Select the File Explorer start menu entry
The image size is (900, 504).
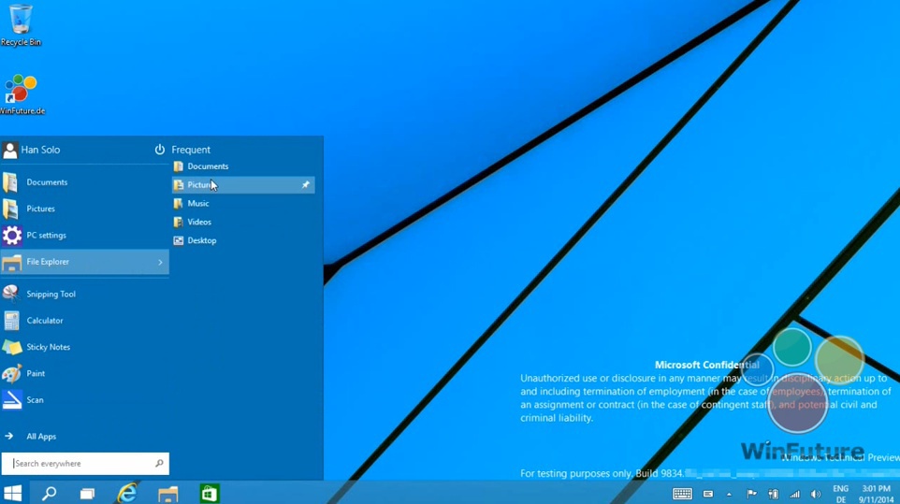(84, 262)
